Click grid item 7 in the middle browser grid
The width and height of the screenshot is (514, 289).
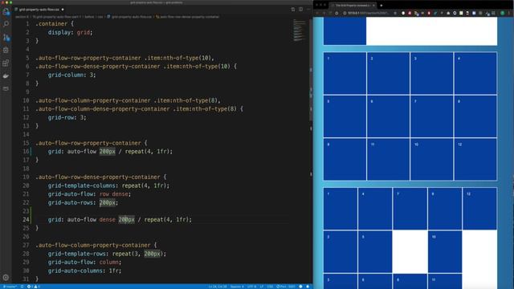(432, 116)
